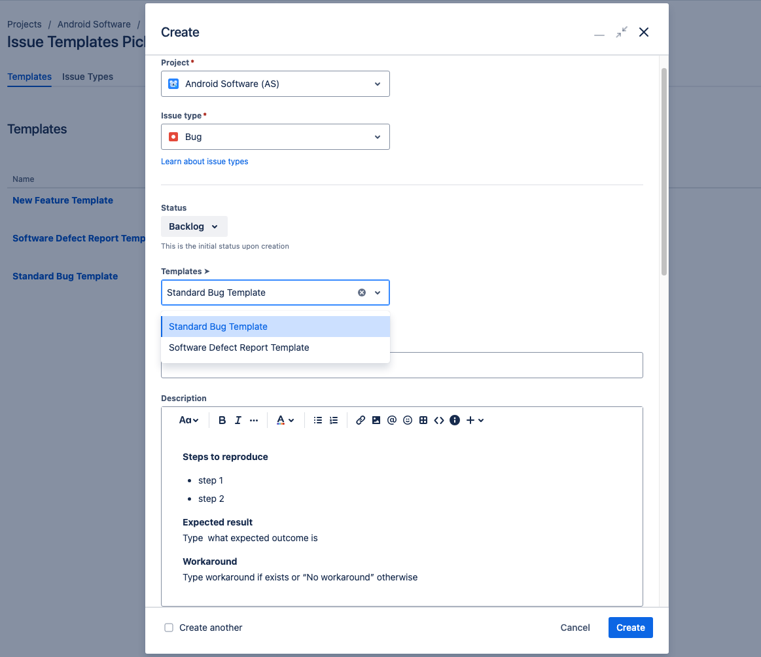Insert an image into description
This screenshot has width=761, height=657.
coord(376,420)
